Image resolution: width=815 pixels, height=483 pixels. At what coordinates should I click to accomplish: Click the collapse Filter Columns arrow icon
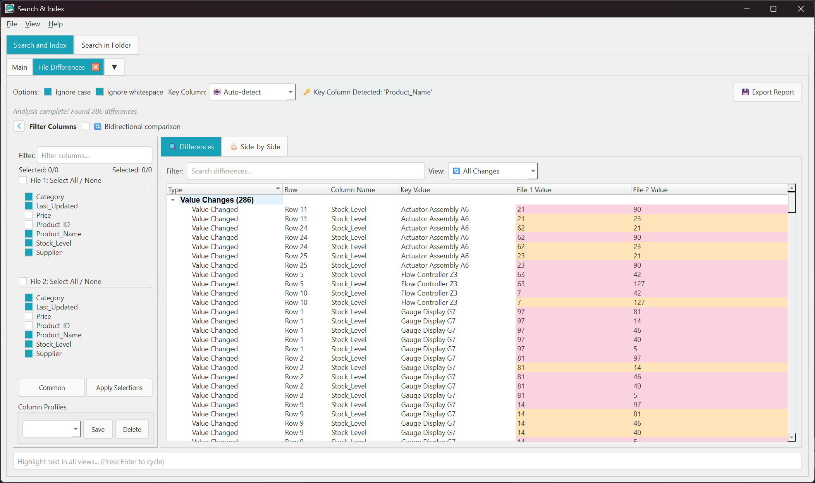[19, 126]
